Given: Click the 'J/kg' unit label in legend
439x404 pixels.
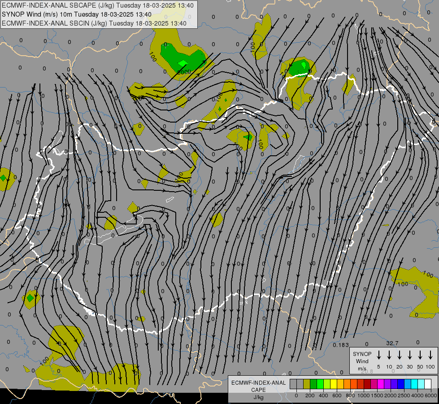Looking at the screenshot, I should [x=258, y=397].
